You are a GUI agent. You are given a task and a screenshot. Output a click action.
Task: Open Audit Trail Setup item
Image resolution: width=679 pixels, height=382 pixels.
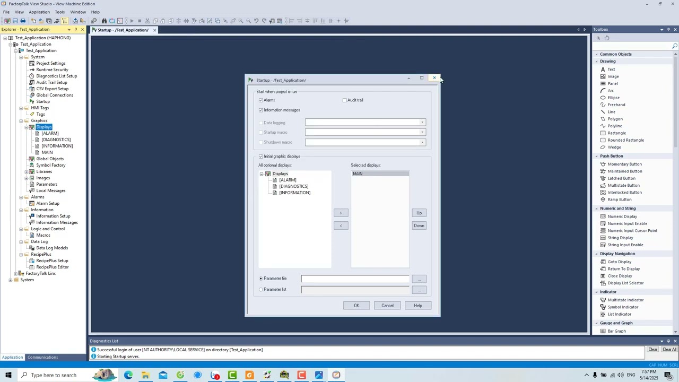click(x=51, y=82)
